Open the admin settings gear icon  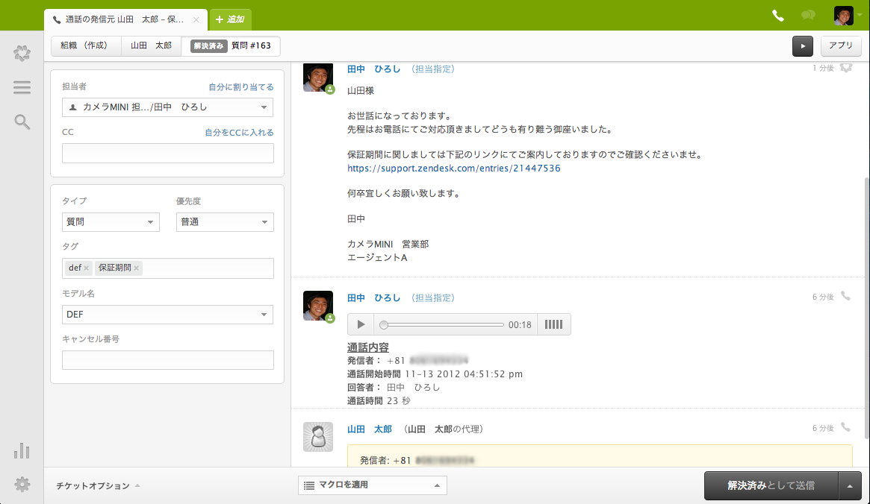pyautogui.click(x=22, y=485)
